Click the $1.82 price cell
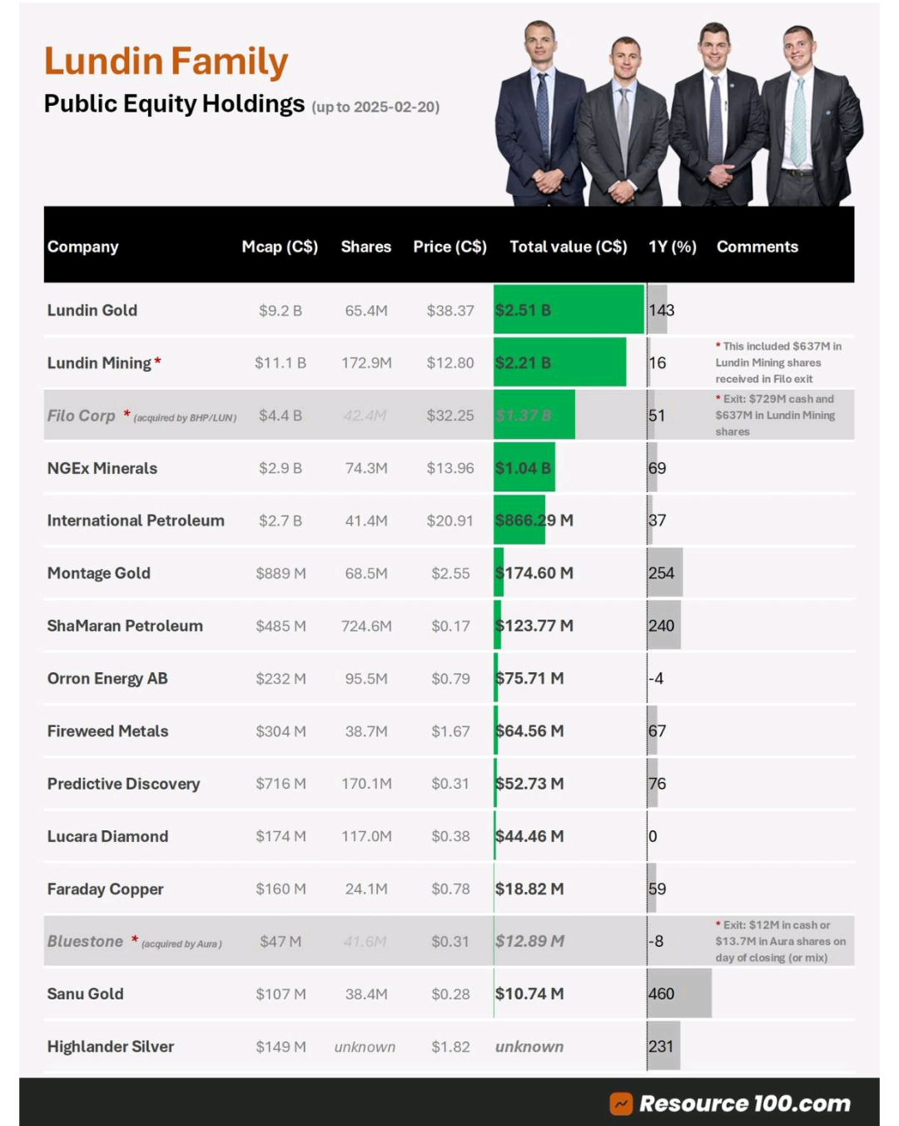899x1126 pixels. coord(450,1047)
